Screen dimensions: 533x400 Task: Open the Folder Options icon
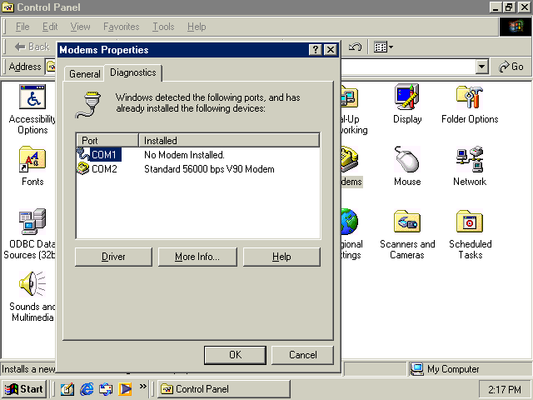coord(470,97)
